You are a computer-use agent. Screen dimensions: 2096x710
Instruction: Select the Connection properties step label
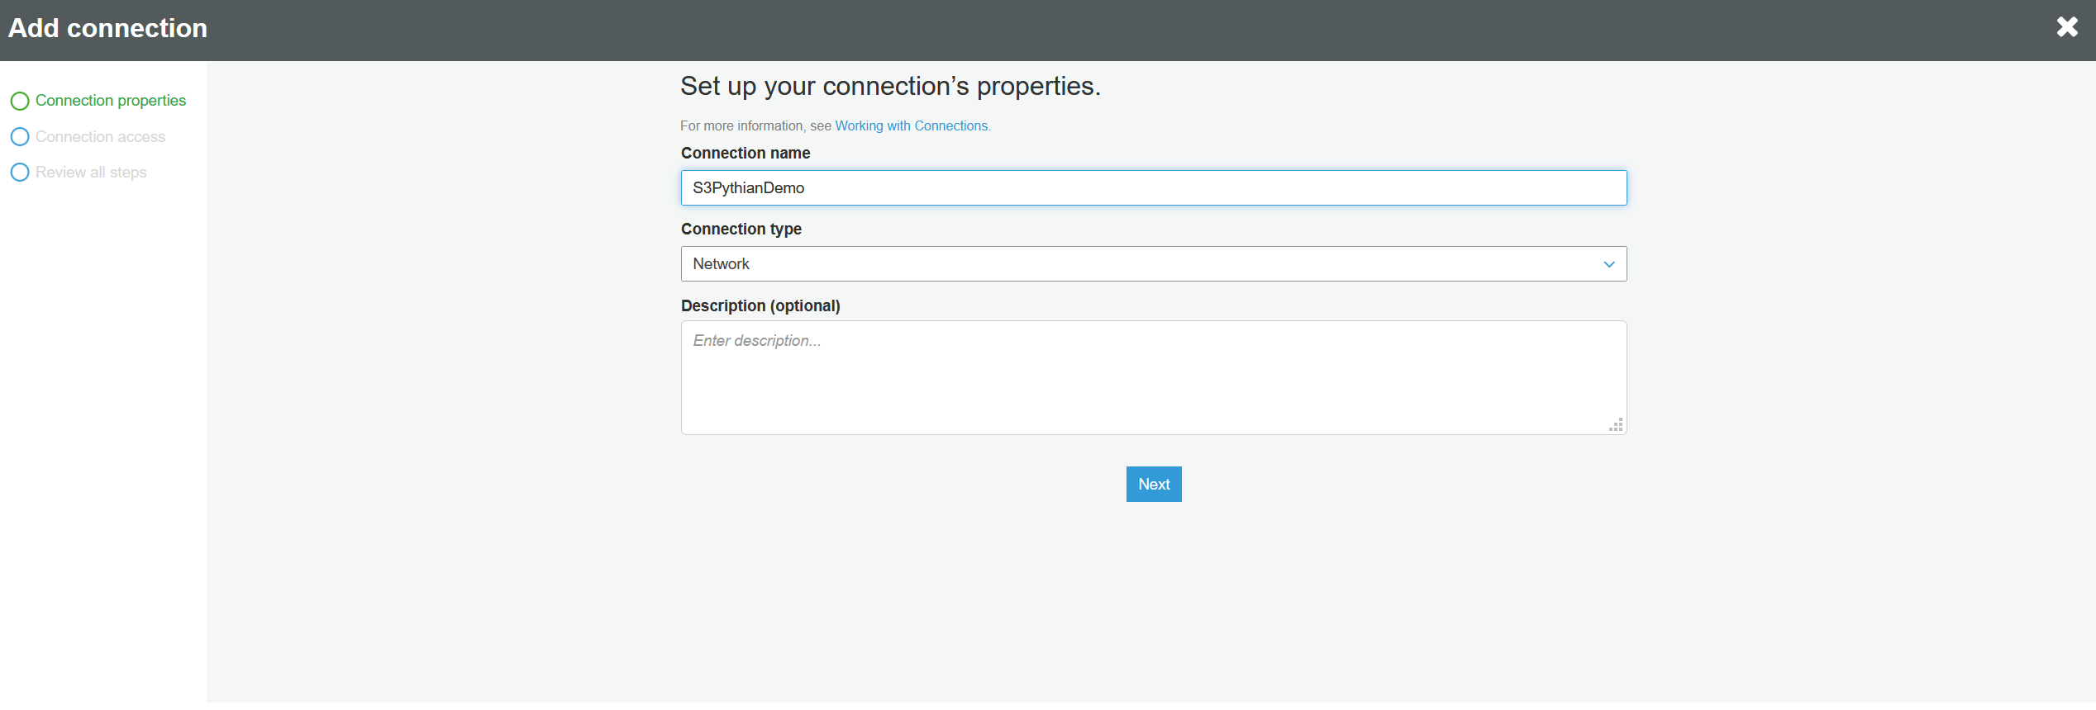pos(111,101)
